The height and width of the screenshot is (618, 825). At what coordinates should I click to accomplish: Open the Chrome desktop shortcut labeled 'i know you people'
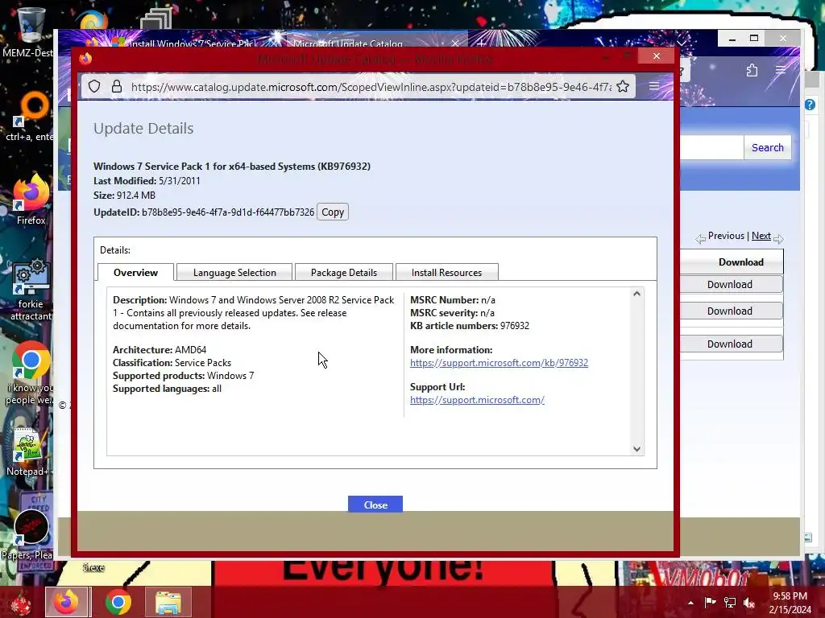(31, 373)
